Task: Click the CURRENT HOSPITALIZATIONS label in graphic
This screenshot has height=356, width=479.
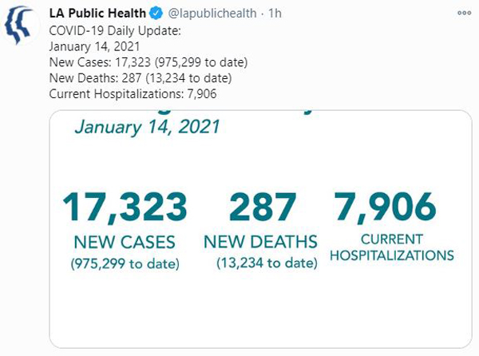Action: tap(392, 247)
